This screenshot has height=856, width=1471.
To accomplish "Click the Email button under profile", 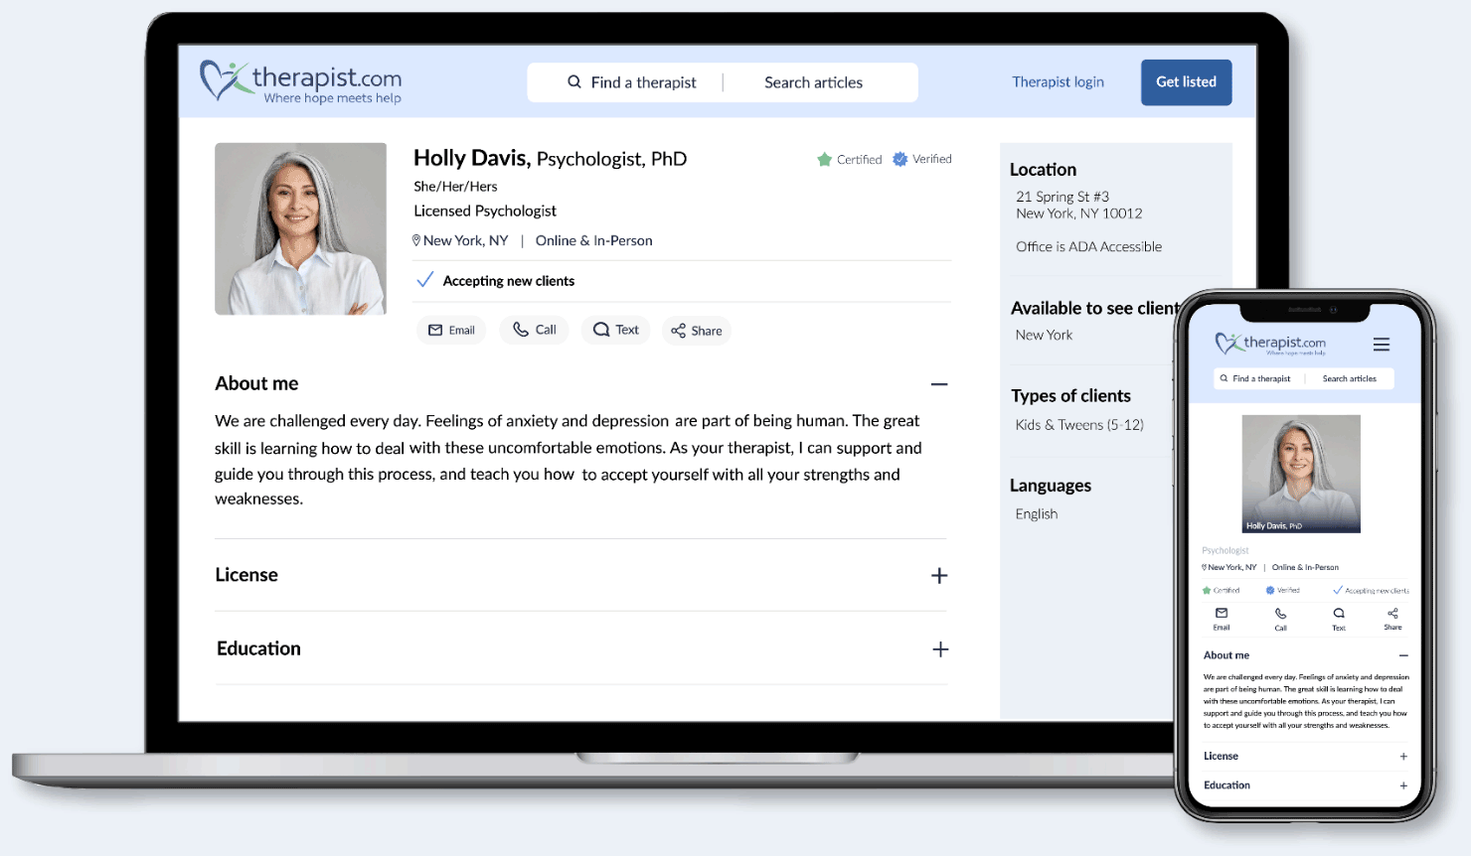I will 451,330.
